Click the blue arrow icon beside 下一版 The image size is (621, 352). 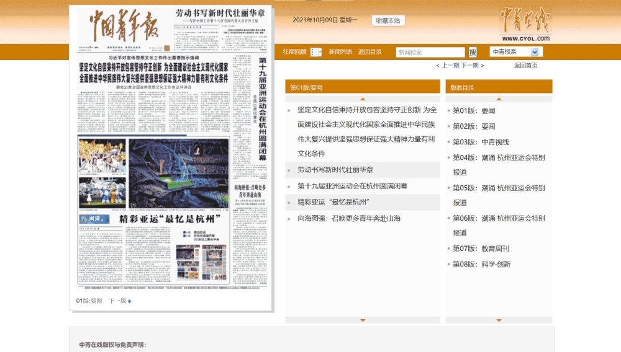130,301
